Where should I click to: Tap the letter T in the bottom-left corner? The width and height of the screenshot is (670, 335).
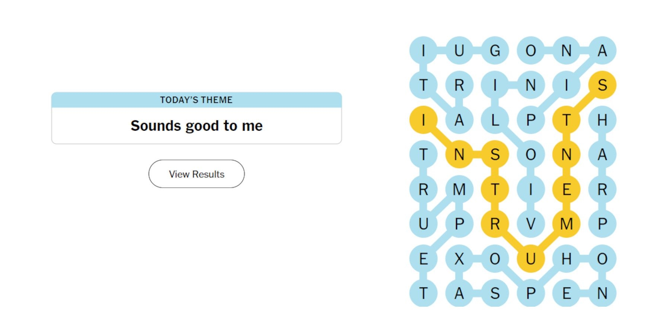[x=423, y=293]
